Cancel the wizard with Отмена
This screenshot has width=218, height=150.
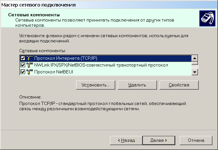196,140
